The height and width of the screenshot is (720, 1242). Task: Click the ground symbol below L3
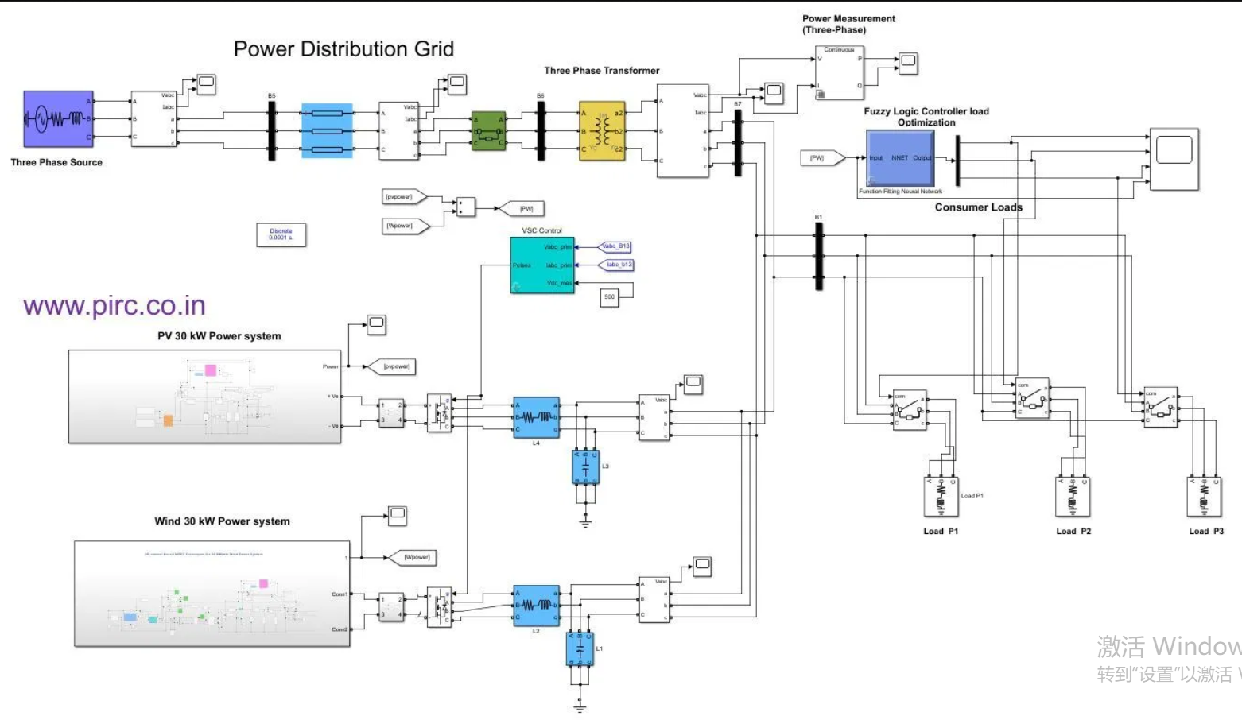click(586, 522)
